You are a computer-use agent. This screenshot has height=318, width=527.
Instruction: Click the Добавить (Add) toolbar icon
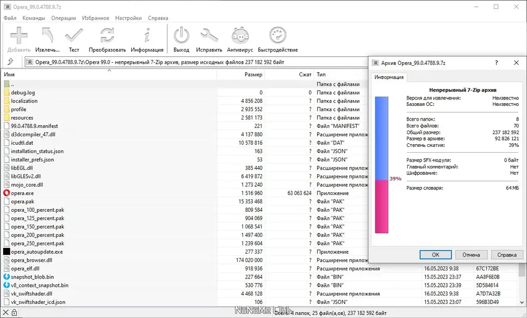[x=19, y=35]
